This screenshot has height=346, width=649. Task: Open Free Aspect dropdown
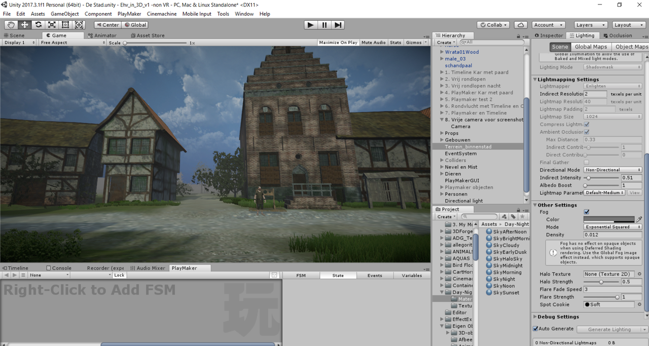pyautogui.click(x=72, y=43)
